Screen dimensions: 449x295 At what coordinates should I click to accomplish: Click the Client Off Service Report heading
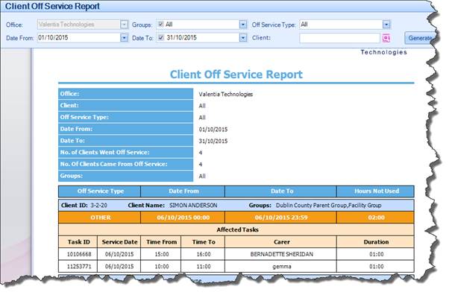click(x=236, y=74)
